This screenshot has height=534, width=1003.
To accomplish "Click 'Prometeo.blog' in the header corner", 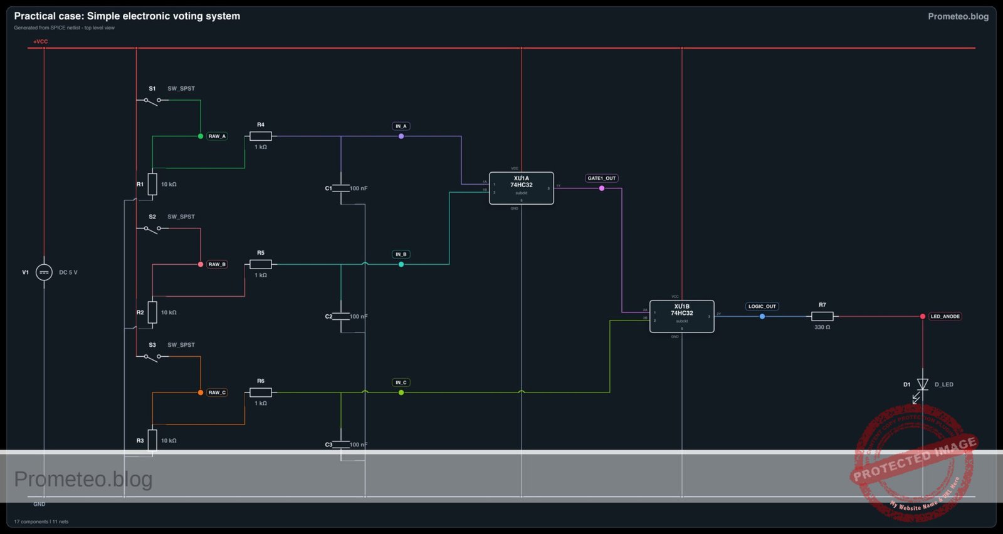I will [x=958, y=16].
